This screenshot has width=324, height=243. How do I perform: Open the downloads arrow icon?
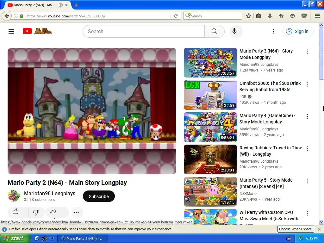click(x=270, y=16)
